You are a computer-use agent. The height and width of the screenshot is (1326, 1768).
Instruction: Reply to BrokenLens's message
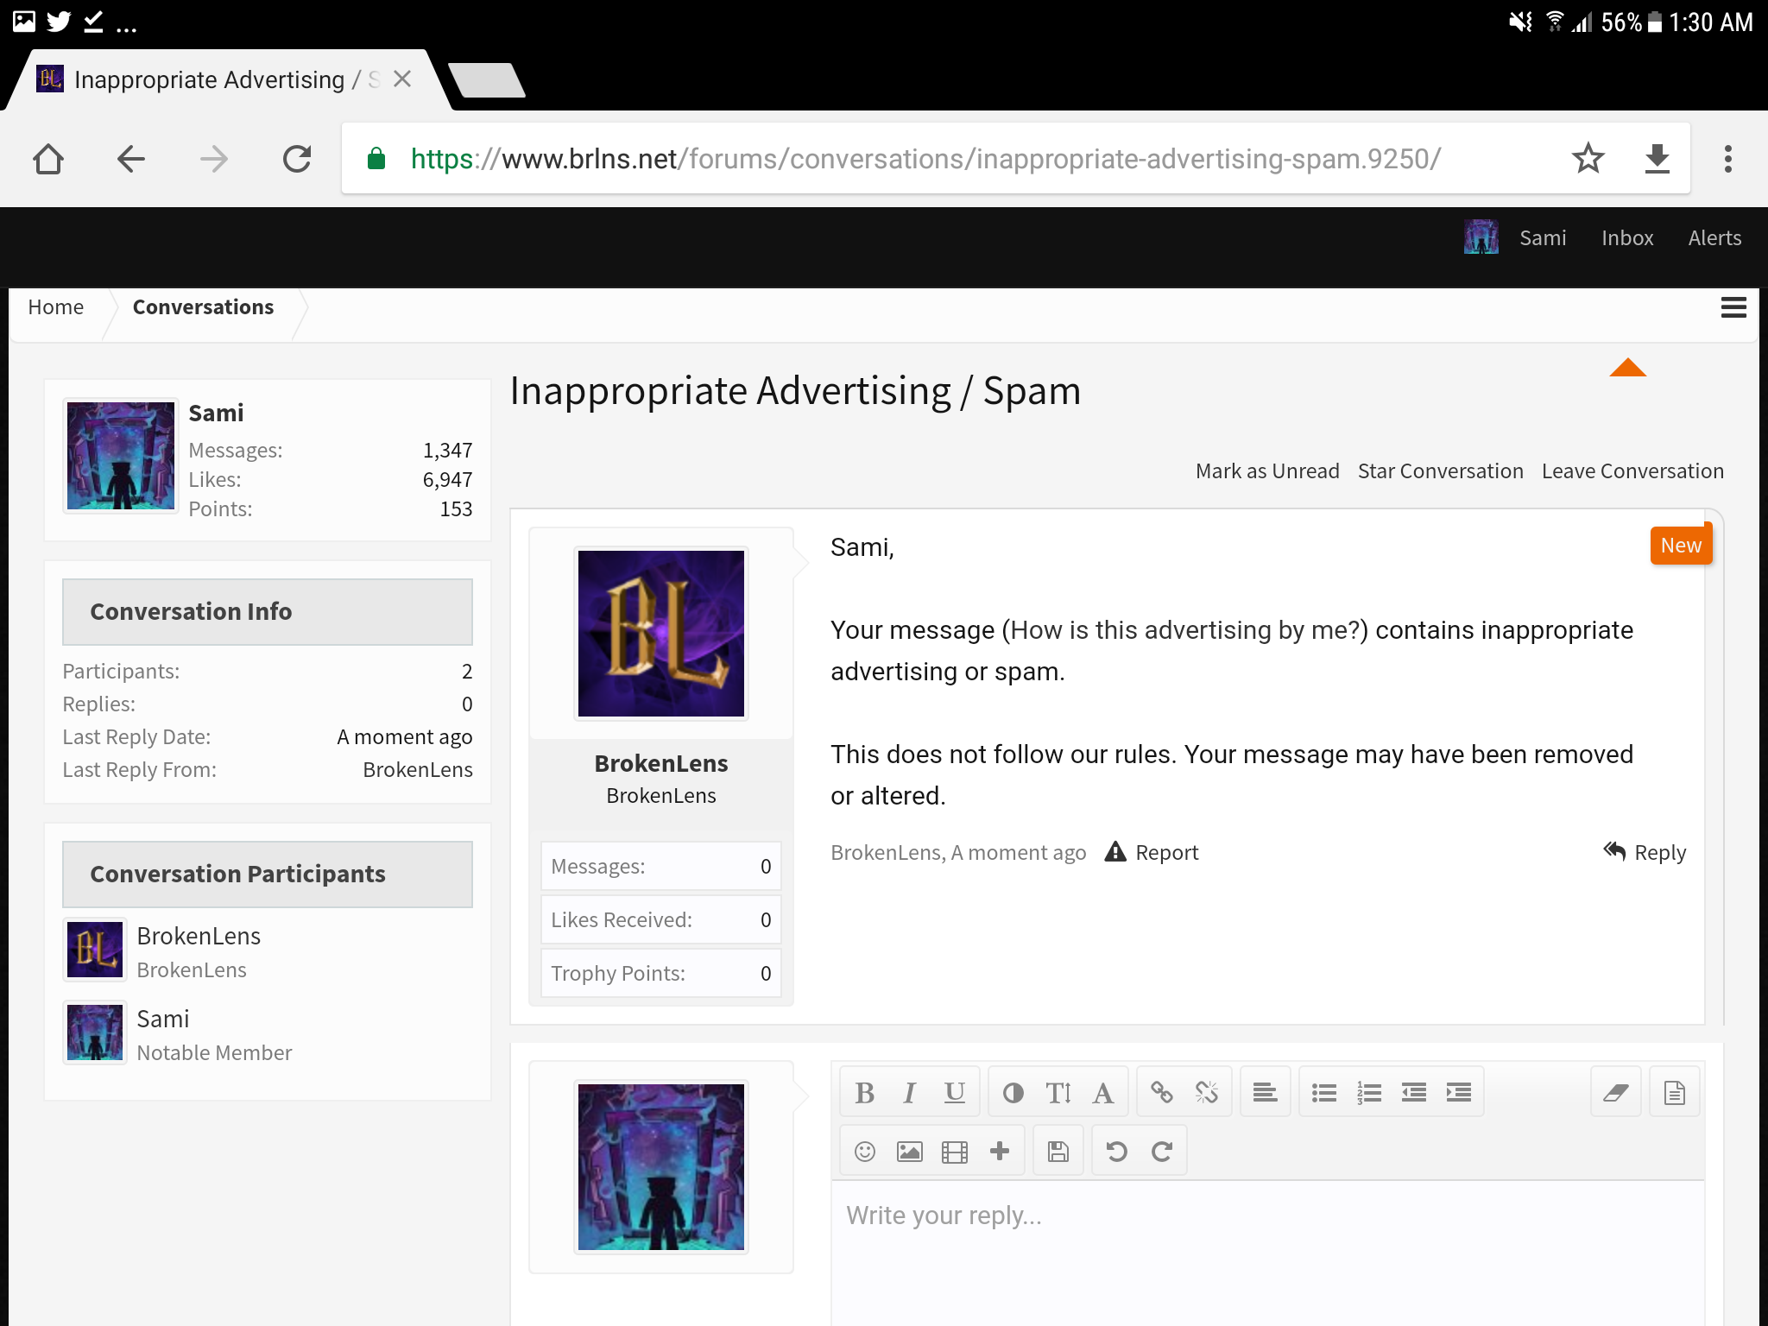click(x=1645, y=853)
